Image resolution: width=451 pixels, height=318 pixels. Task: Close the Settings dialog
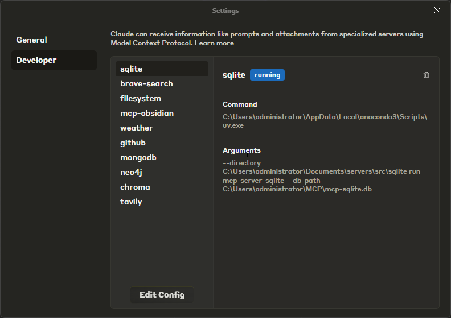tap(437, 10)
